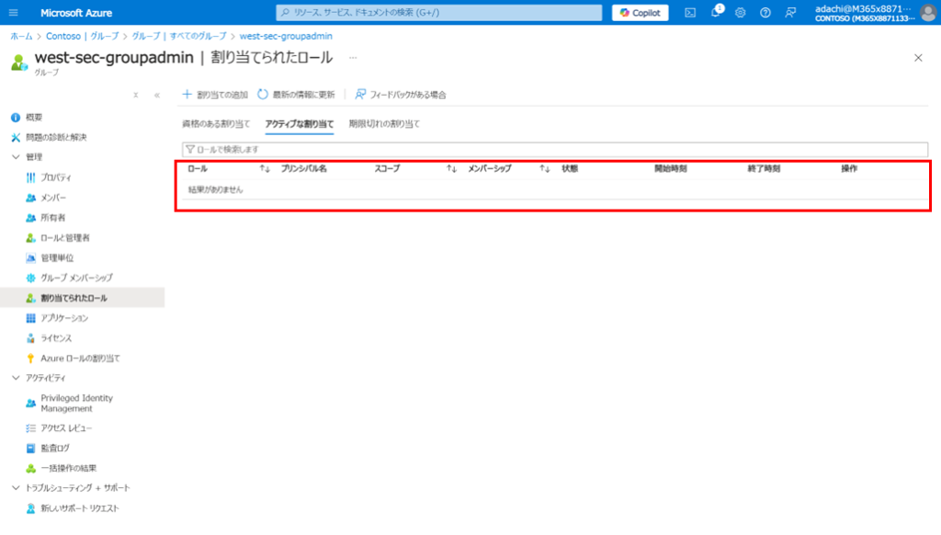Click フィードバックがある場合 button
Viewport: 941px width, 535px height.
(401, 95)
